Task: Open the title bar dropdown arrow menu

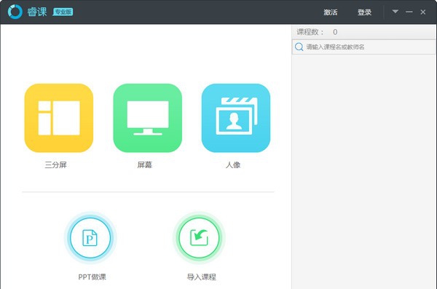Action: 395,12
